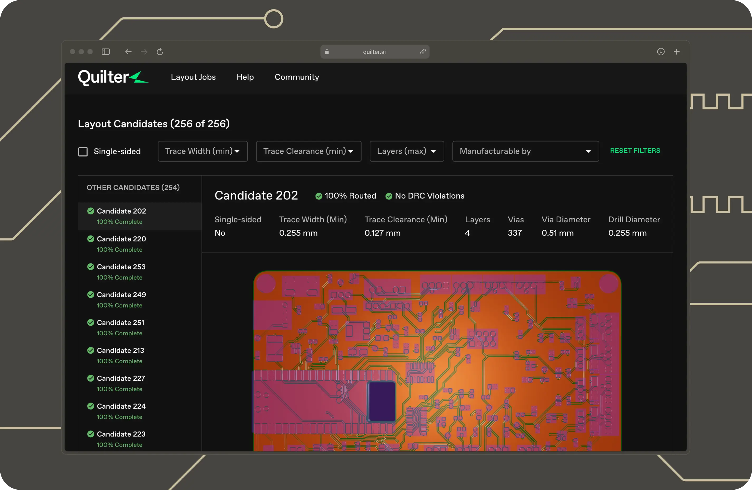Open the Layers (max) dropdown

[407, 151]
